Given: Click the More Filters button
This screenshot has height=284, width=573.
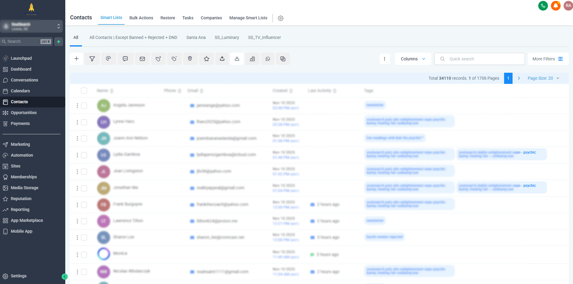Looking at the screenshot, I should pyautogui.click(x=548, y=59).
